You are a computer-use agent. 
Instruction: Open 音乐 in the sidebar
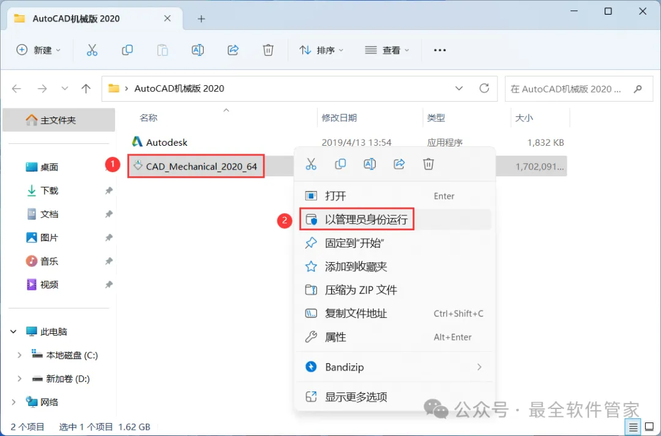42,261
